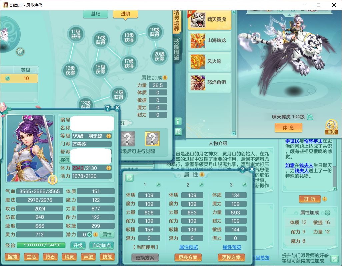Open 属性预览 link for scheme 2
342x266 pixels.
click(x=188, y=247)
